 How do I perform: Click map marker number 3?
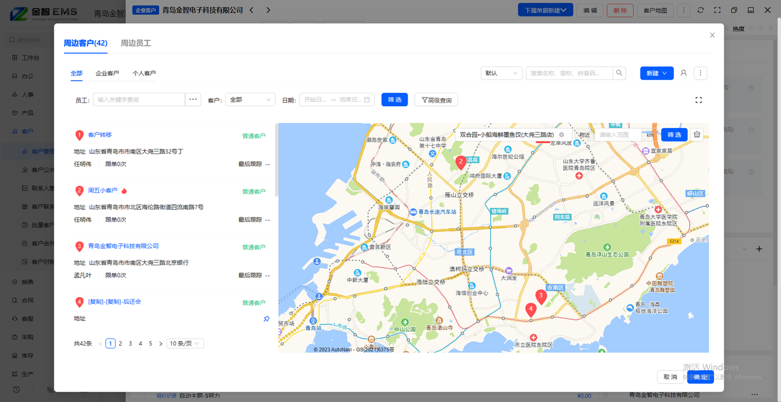tap(541, 296)
